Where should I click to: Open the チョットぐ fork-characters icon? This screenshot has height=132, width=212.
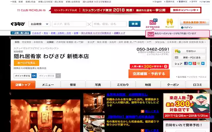tap(170, 22)
